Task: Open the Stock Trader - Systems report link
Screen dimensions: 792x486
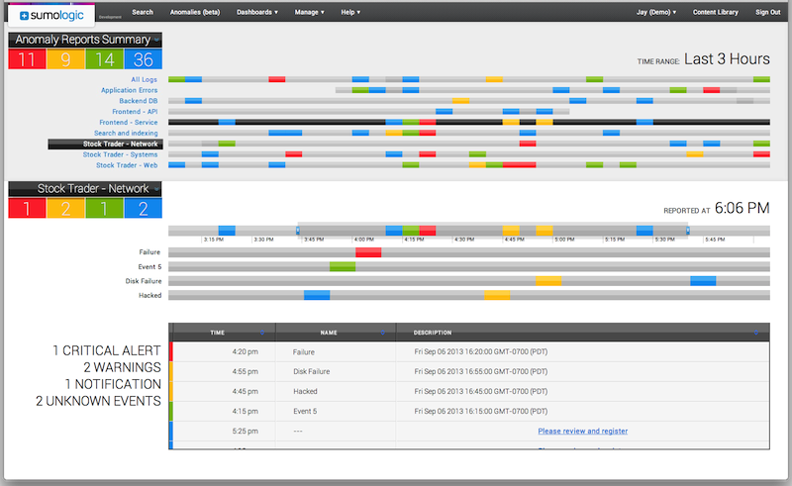Action: (x=120, y=154)
